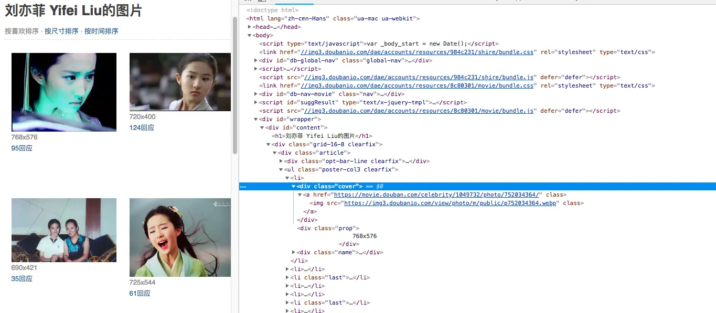Open the 124回应 responses link
The image size is (716, 313).
[x=142, y=128]
